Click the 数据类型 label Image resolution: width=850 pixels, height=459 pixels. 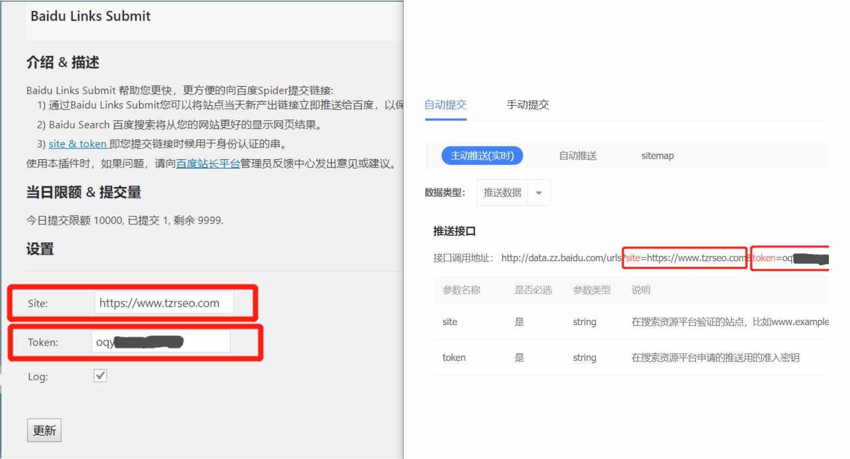coord(445,192)
